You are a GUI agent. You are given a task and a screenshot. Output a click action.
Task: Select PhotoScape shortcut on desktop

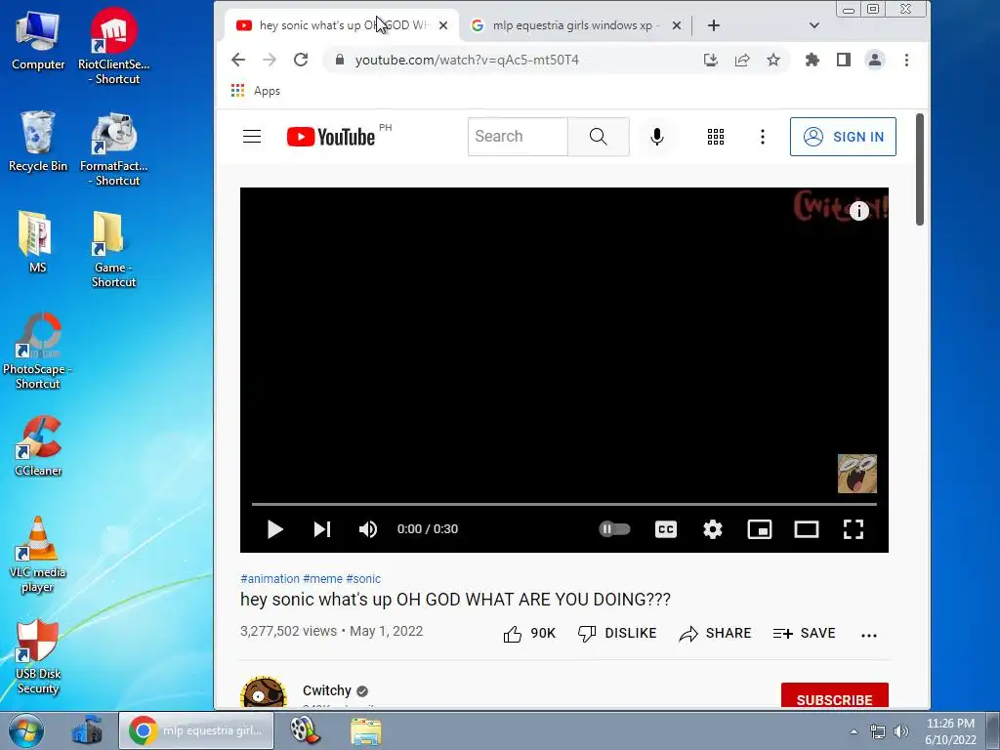coord(38,351)
